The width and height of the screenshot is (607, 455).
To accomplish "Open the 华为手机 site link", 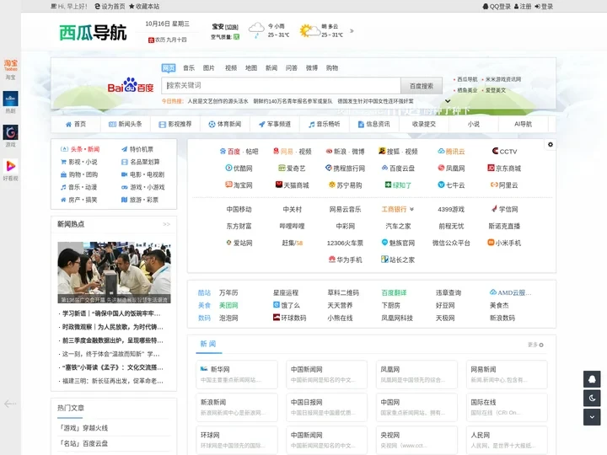I will coord(345,260).
